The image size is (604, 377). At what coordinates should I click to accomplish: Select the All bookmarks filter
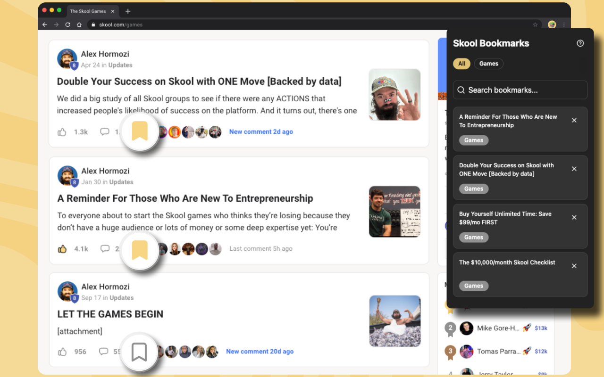(461, 64)
